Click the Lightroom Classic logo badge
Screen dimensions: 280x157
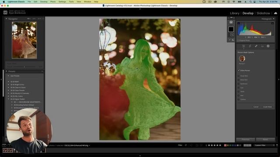5,13
